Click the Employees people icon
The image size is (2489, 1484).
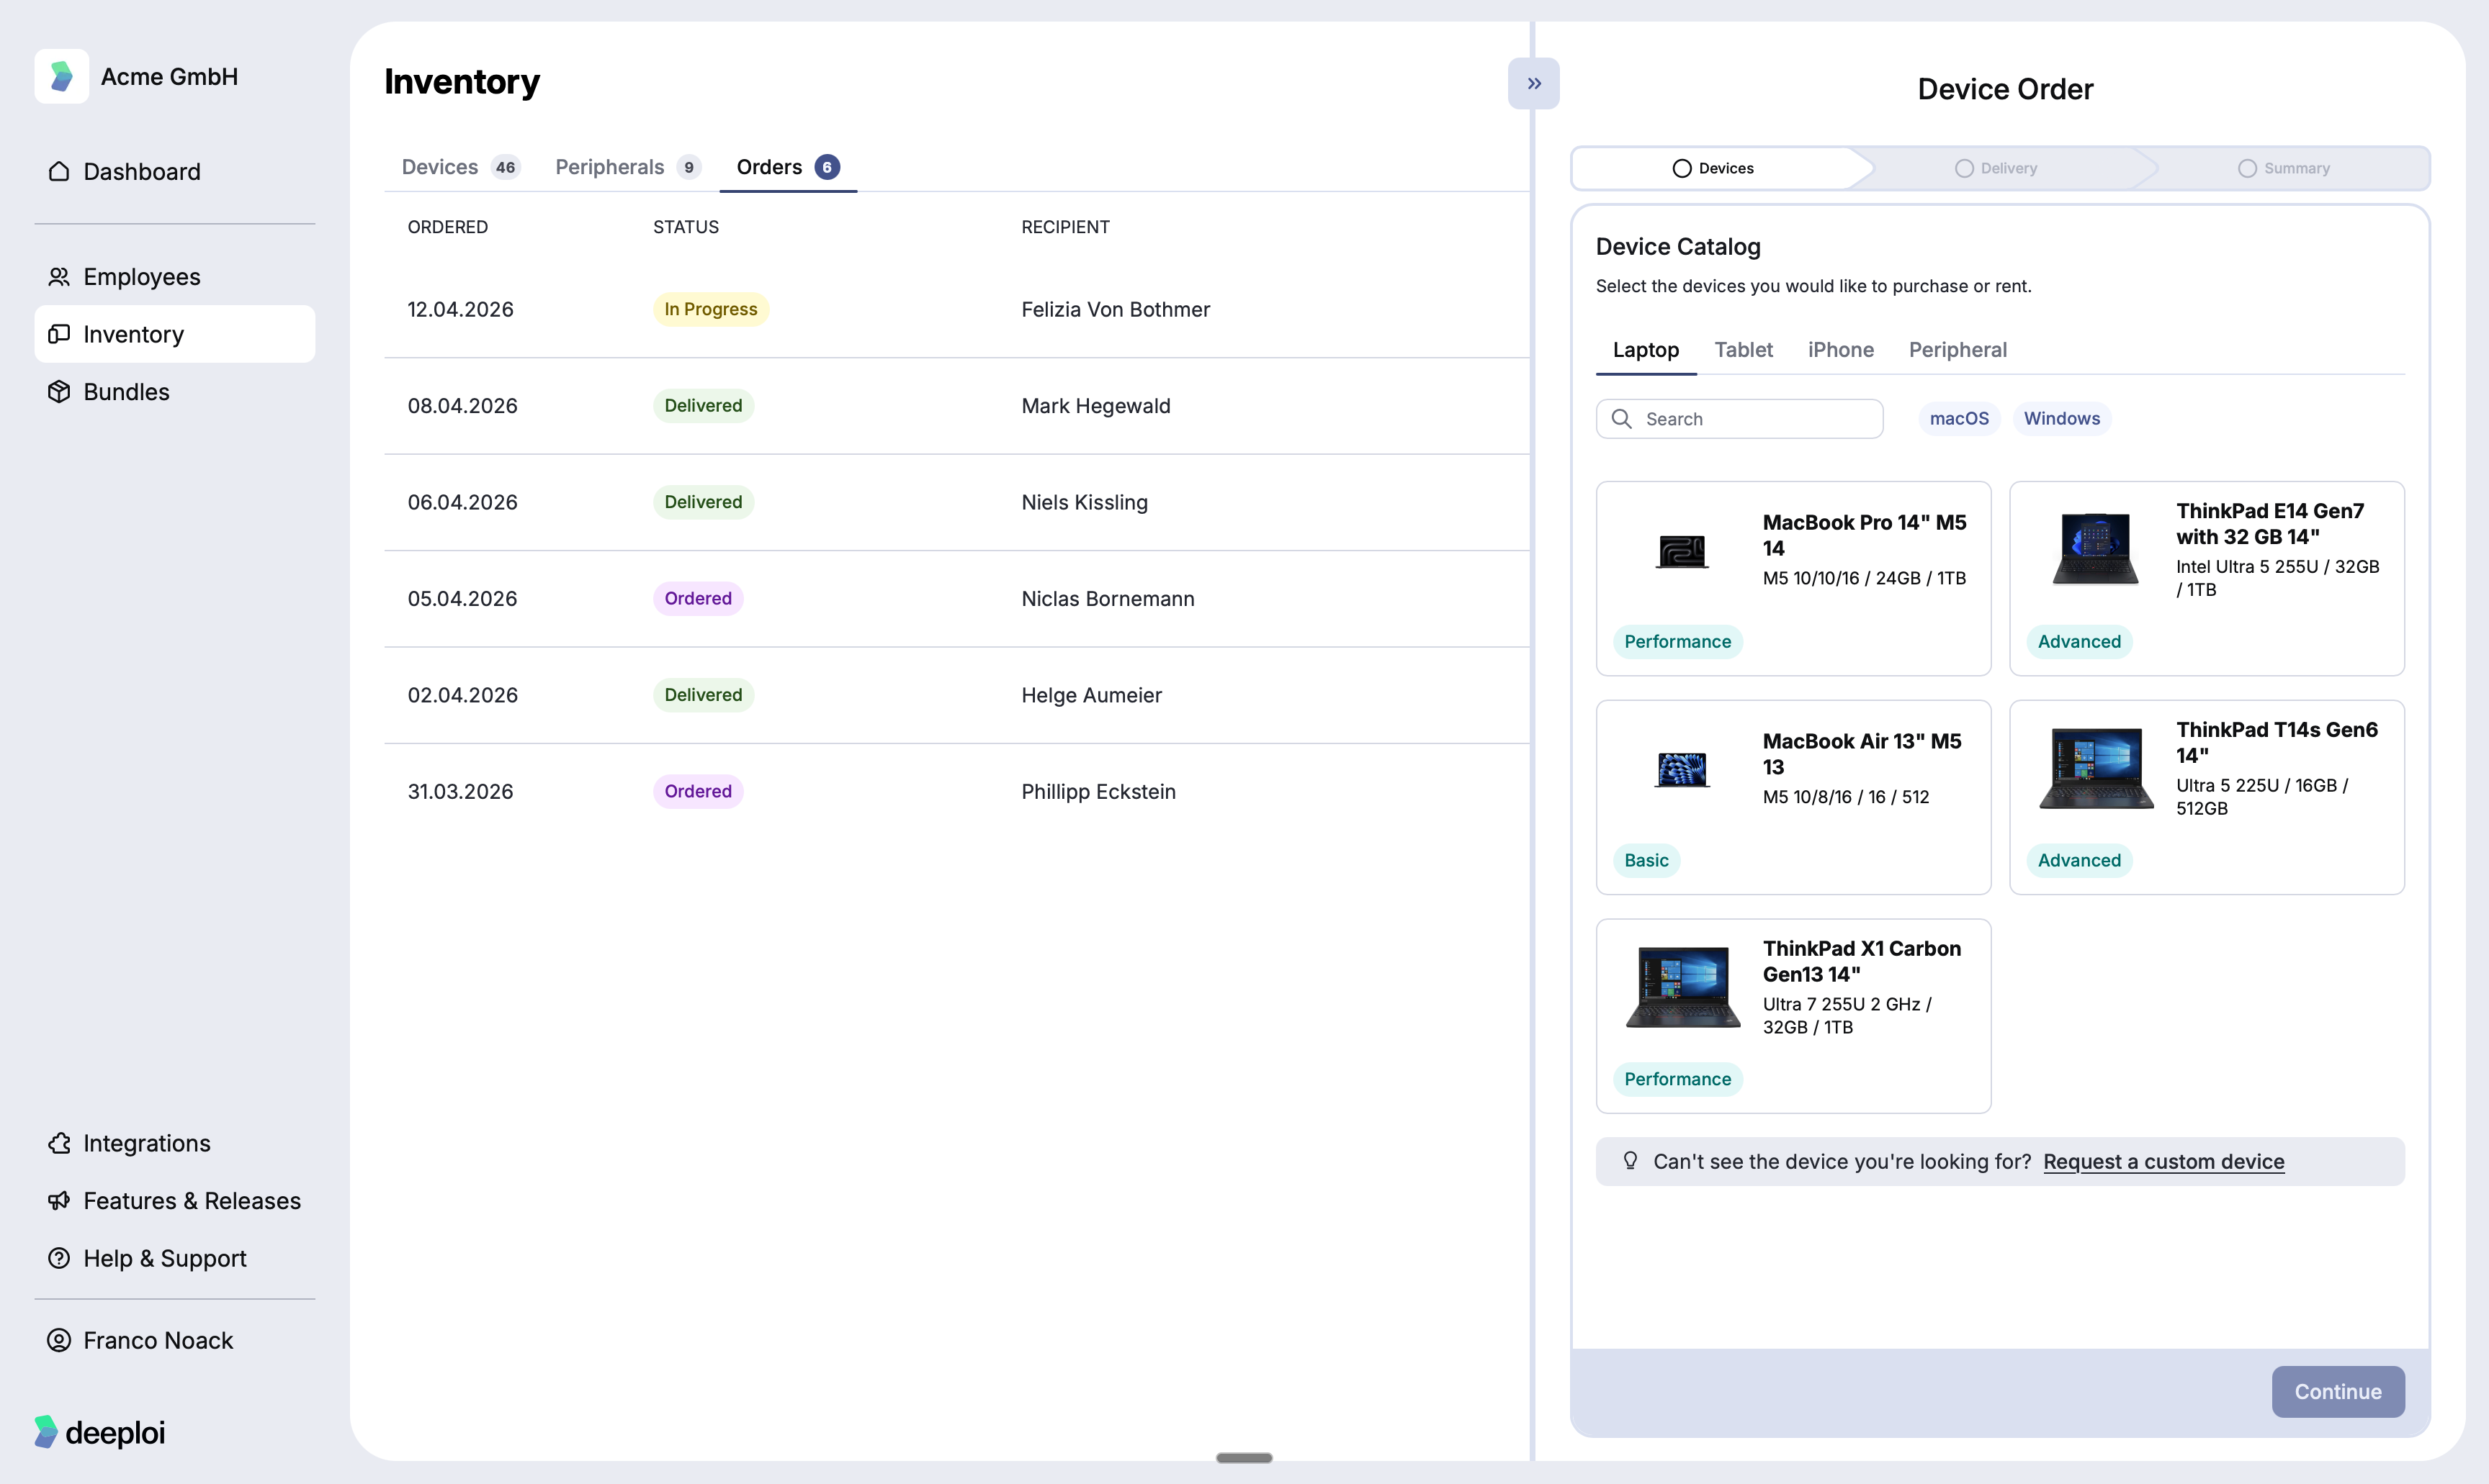click(59, 277)
